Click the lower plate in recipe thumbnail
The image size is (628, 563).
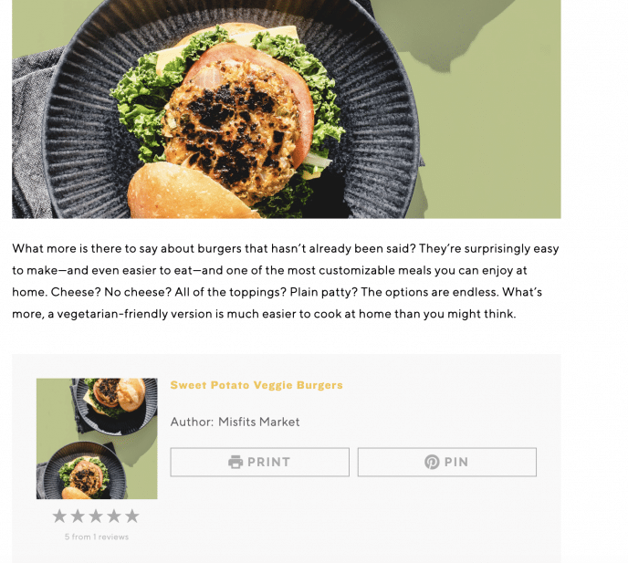click(x=82, y=473)
